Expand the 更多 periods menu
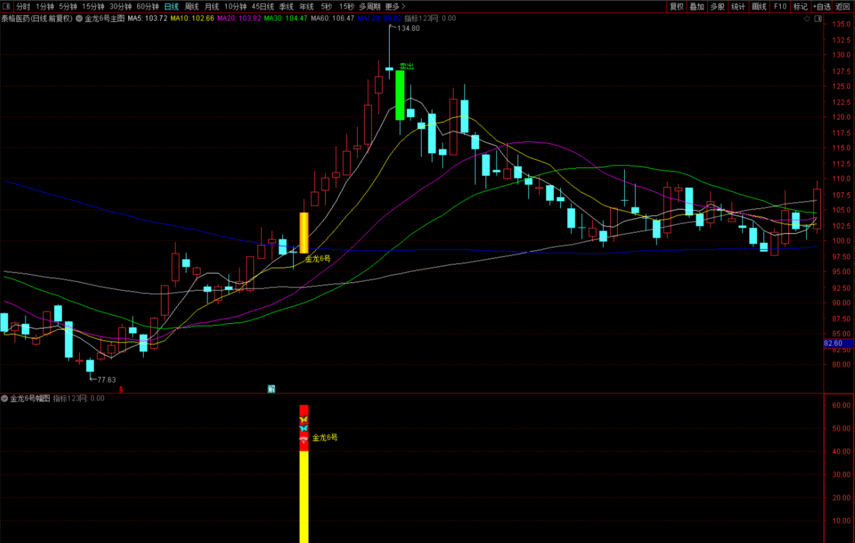The width and height of the screenshot is (855, 543). [395, 6]
